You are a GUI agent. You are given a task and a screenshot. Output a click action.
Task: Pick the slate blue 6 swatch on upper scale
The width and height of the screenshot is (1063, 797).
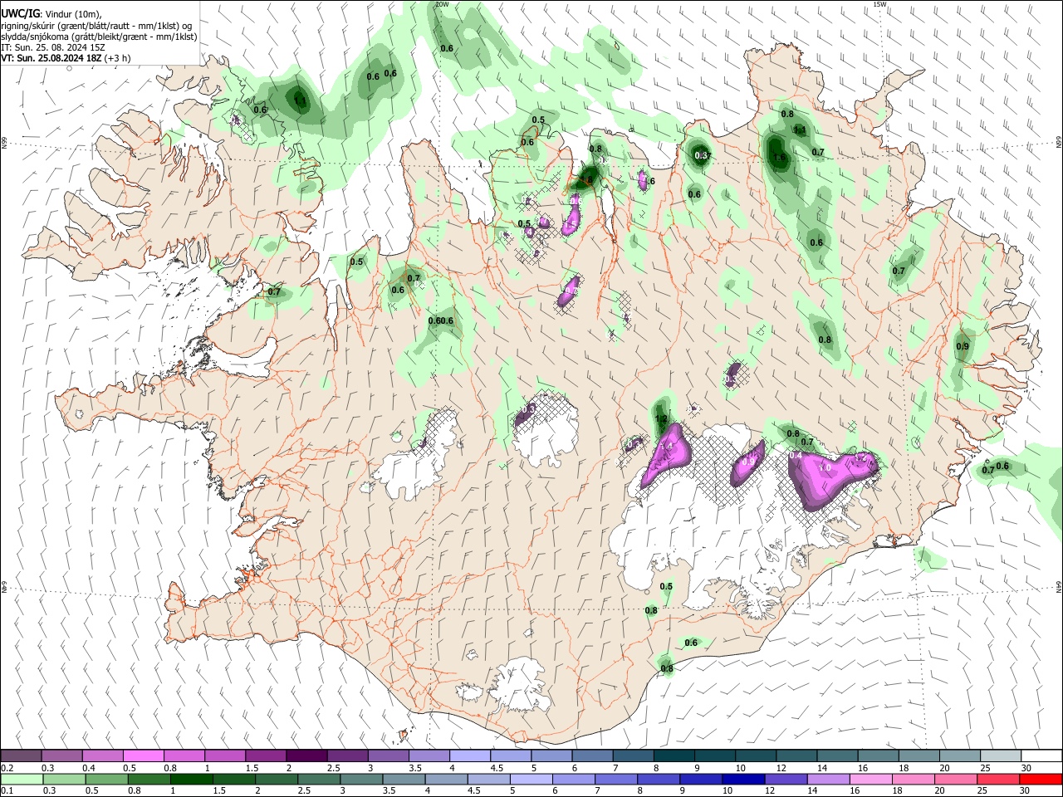592,755
